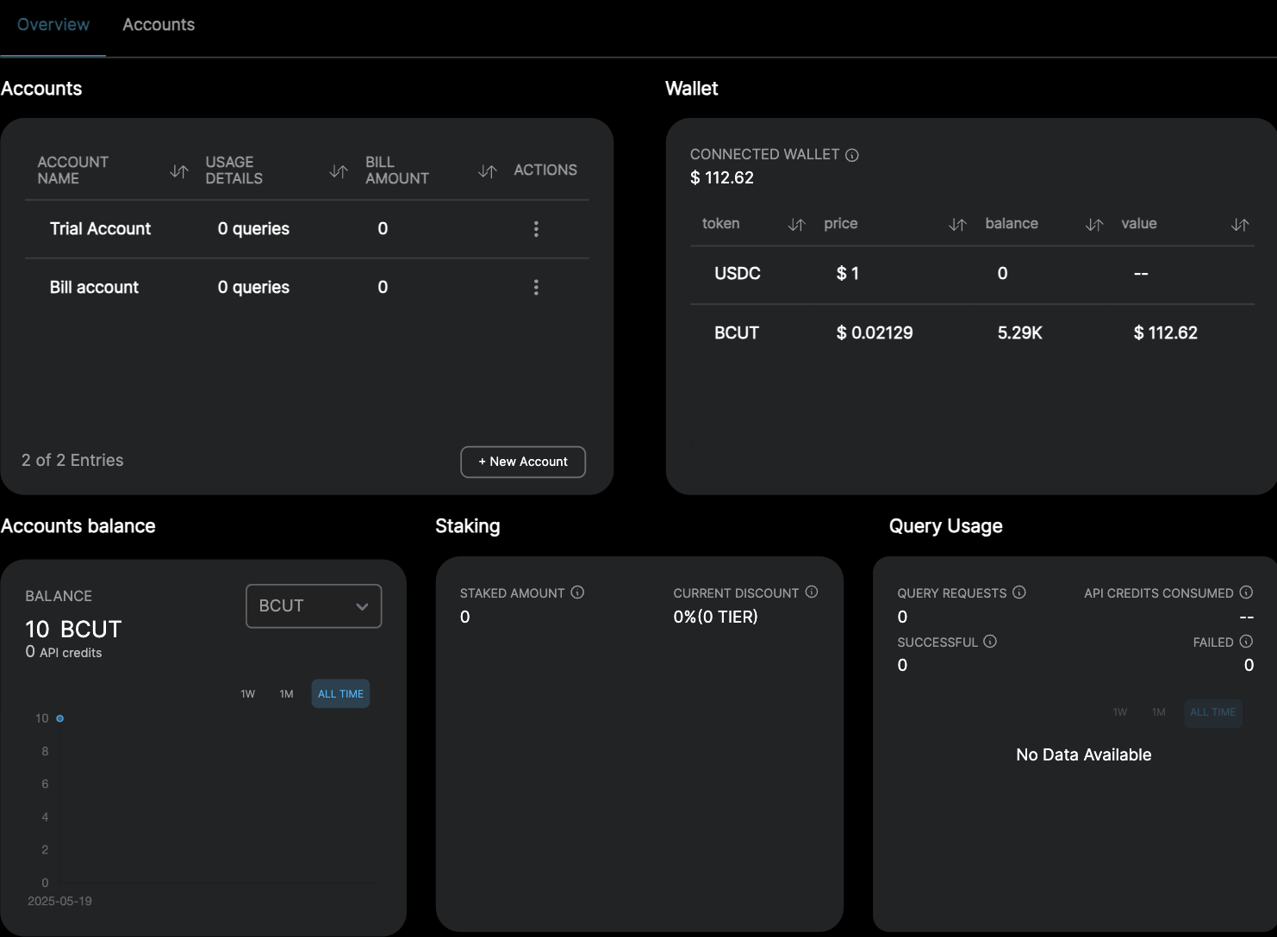
Task: Open actions menu for Bill account
Action: (x=536, y=288)
